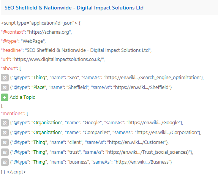Click the "WebPage" type value
Viewport: 218px width, 178px height.
(x=33, y=41)
